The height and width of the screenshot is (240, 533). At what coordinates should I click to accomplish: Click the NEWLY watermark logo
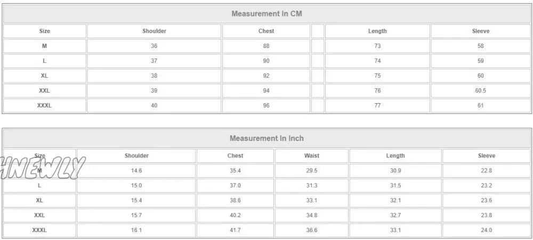tap(43, 168)
